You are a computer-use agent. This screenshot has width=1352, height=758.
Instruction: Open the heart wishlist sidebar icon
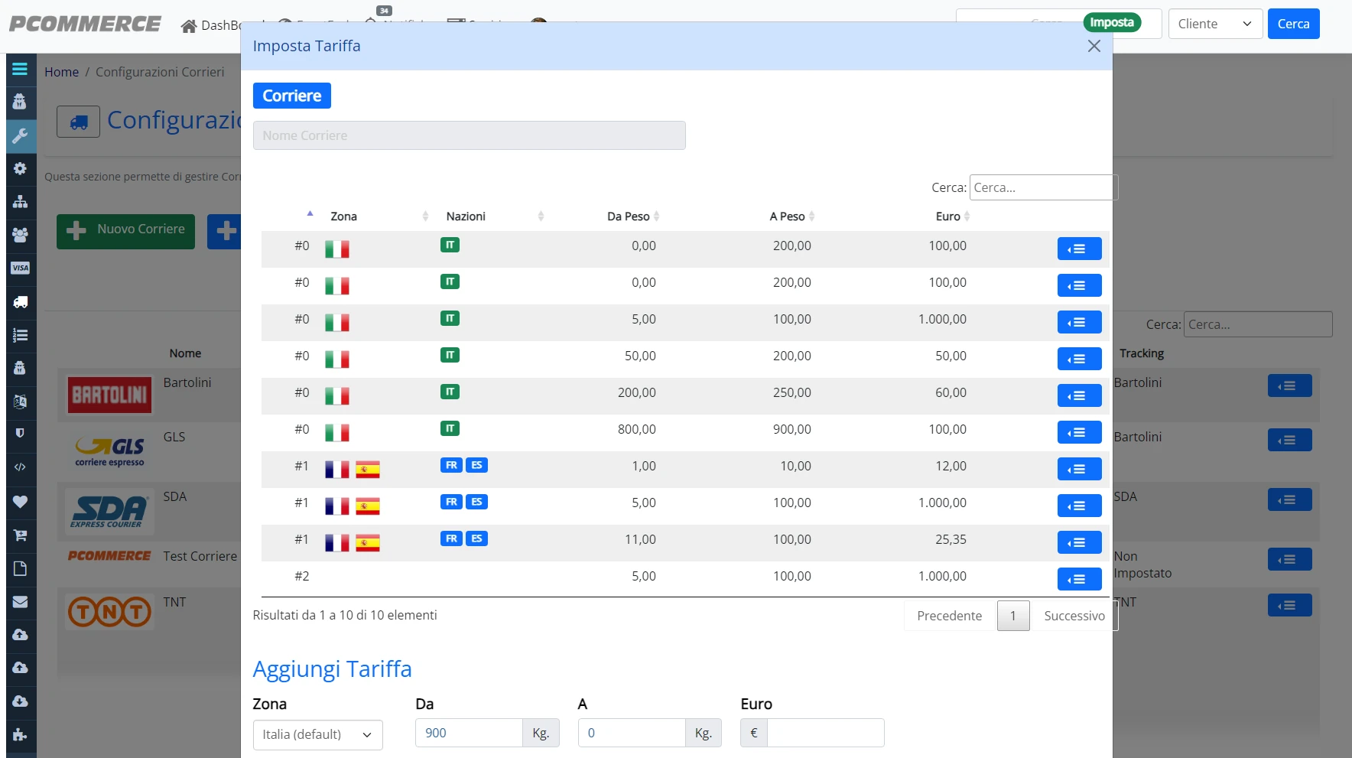click(20, 502)
